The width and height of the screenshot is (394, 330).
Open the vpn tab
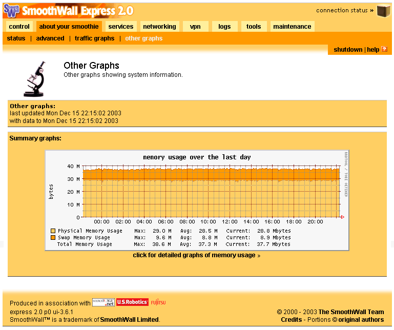coord(196,27)
